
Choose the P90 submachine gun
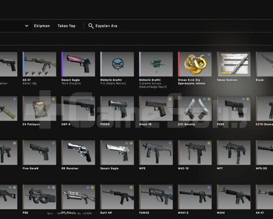tap(40, 197)
